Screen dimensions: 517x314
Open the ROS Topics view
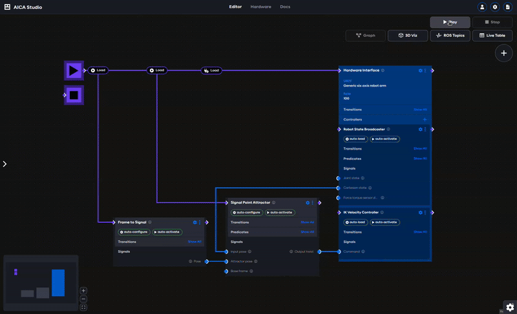451,35
